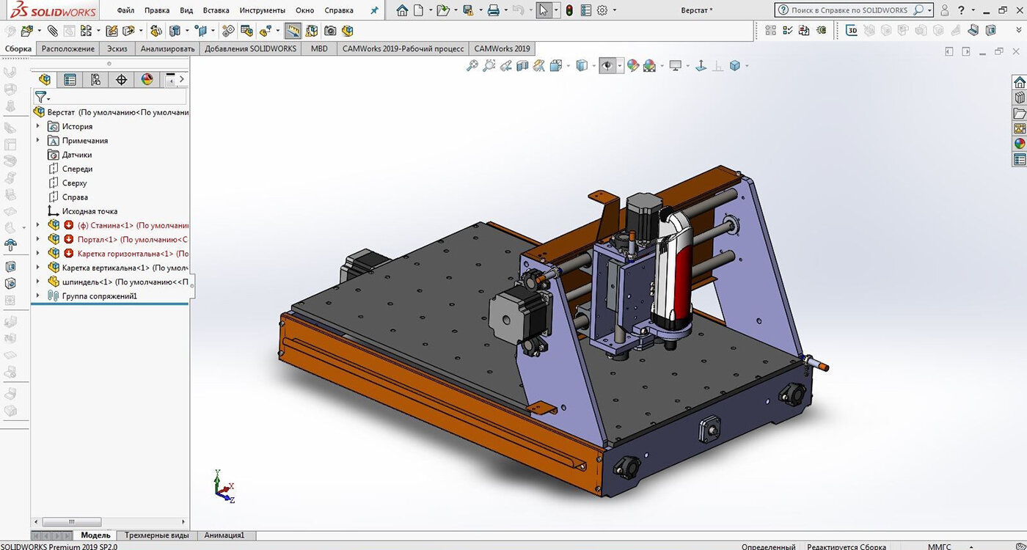
Task: Toggle the Hide/Show Items eye button
Action: 607,66
